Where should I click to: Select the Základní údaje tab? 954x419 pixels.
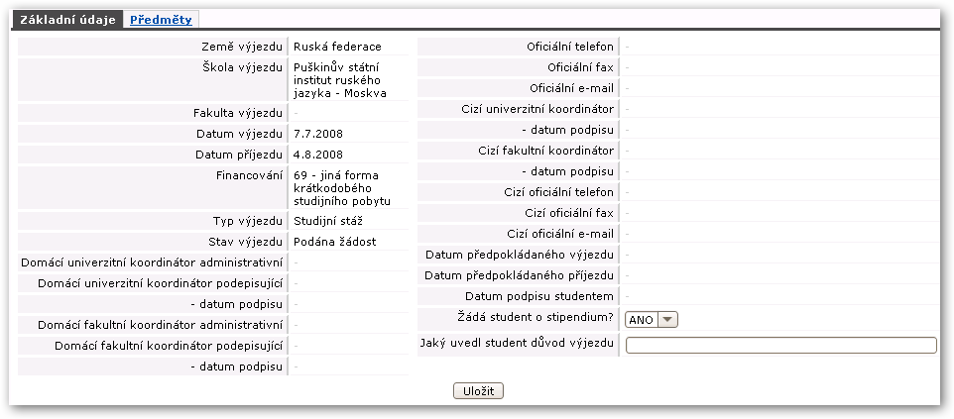pyautogui.click(x=67, y=20)
